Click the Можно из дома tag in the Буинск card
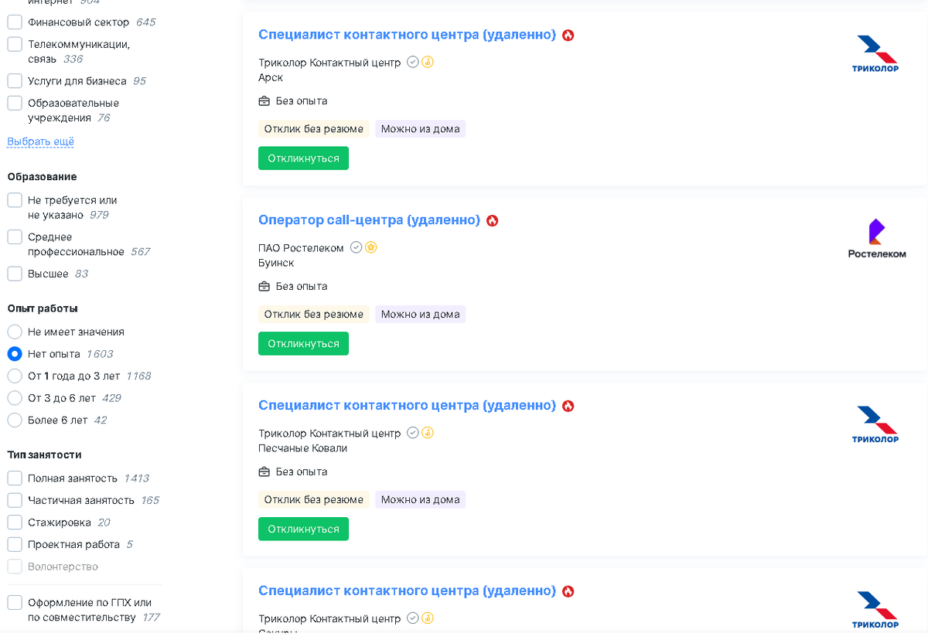 point(420,315)
